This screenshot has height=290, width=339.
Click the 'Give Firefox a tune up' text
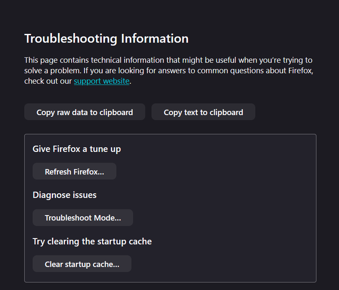point(77,149)
